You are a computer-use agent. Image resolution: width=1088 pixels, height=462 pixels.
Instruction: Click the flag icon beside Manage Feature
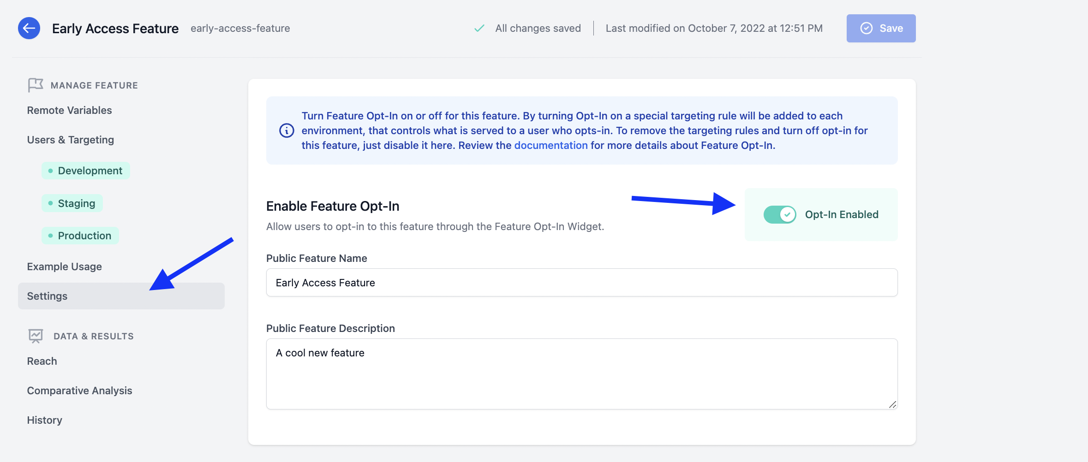[35, 84]
